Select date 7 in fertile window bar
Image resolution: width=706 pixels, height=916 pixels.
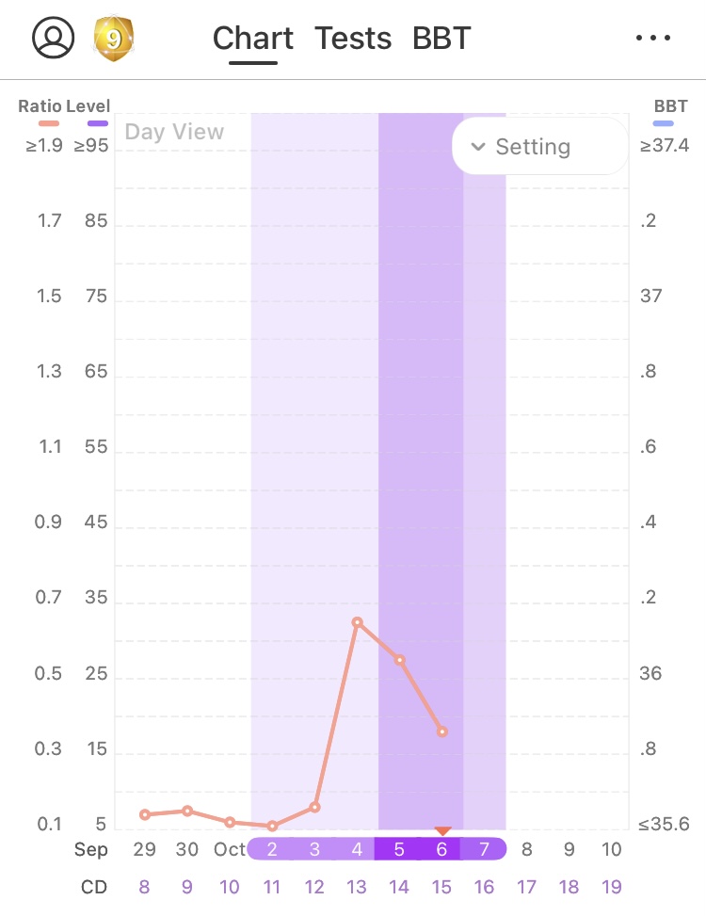pyautogui.click(x=484, y=849)
